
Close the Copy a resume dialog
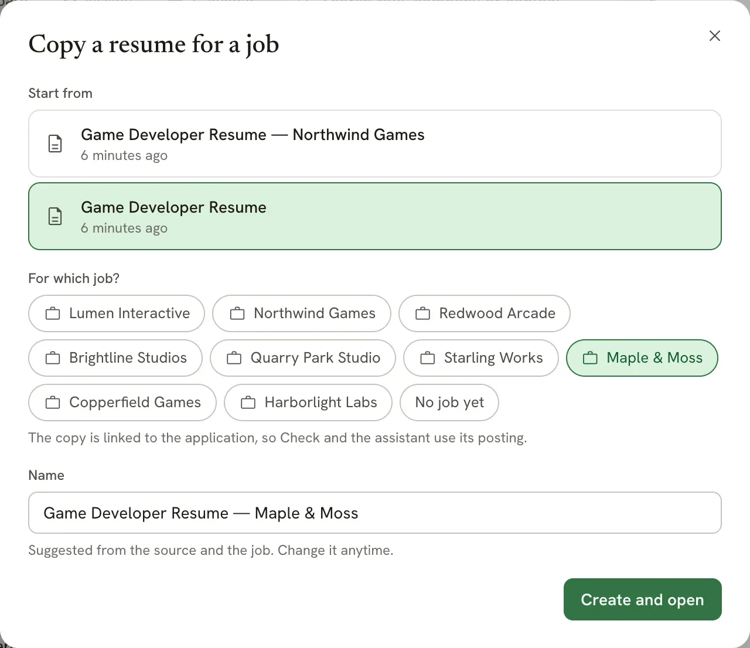(x=715, y=36)
